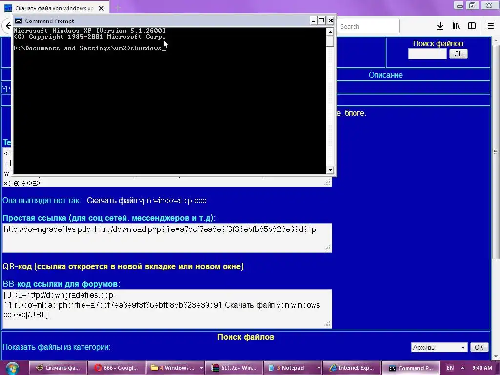The width and height of the screenshot is (500, 375).
Task: Click the Описание header
Action: 386,75
